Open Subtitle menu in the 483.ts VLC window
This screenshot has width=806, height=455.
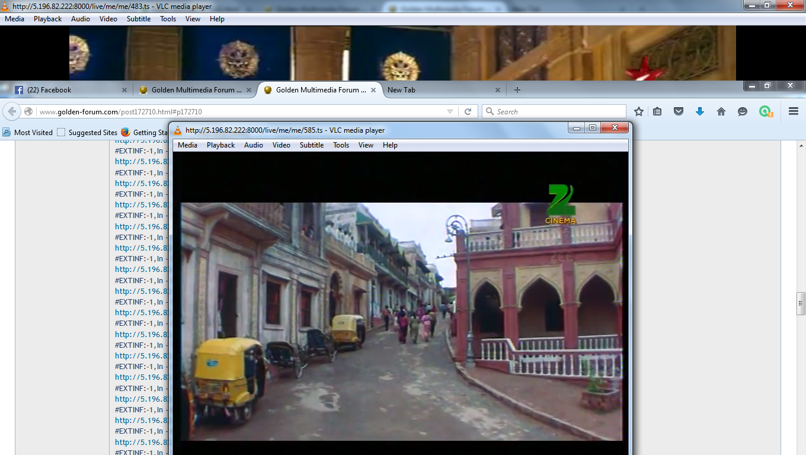(x=139, y=19)
